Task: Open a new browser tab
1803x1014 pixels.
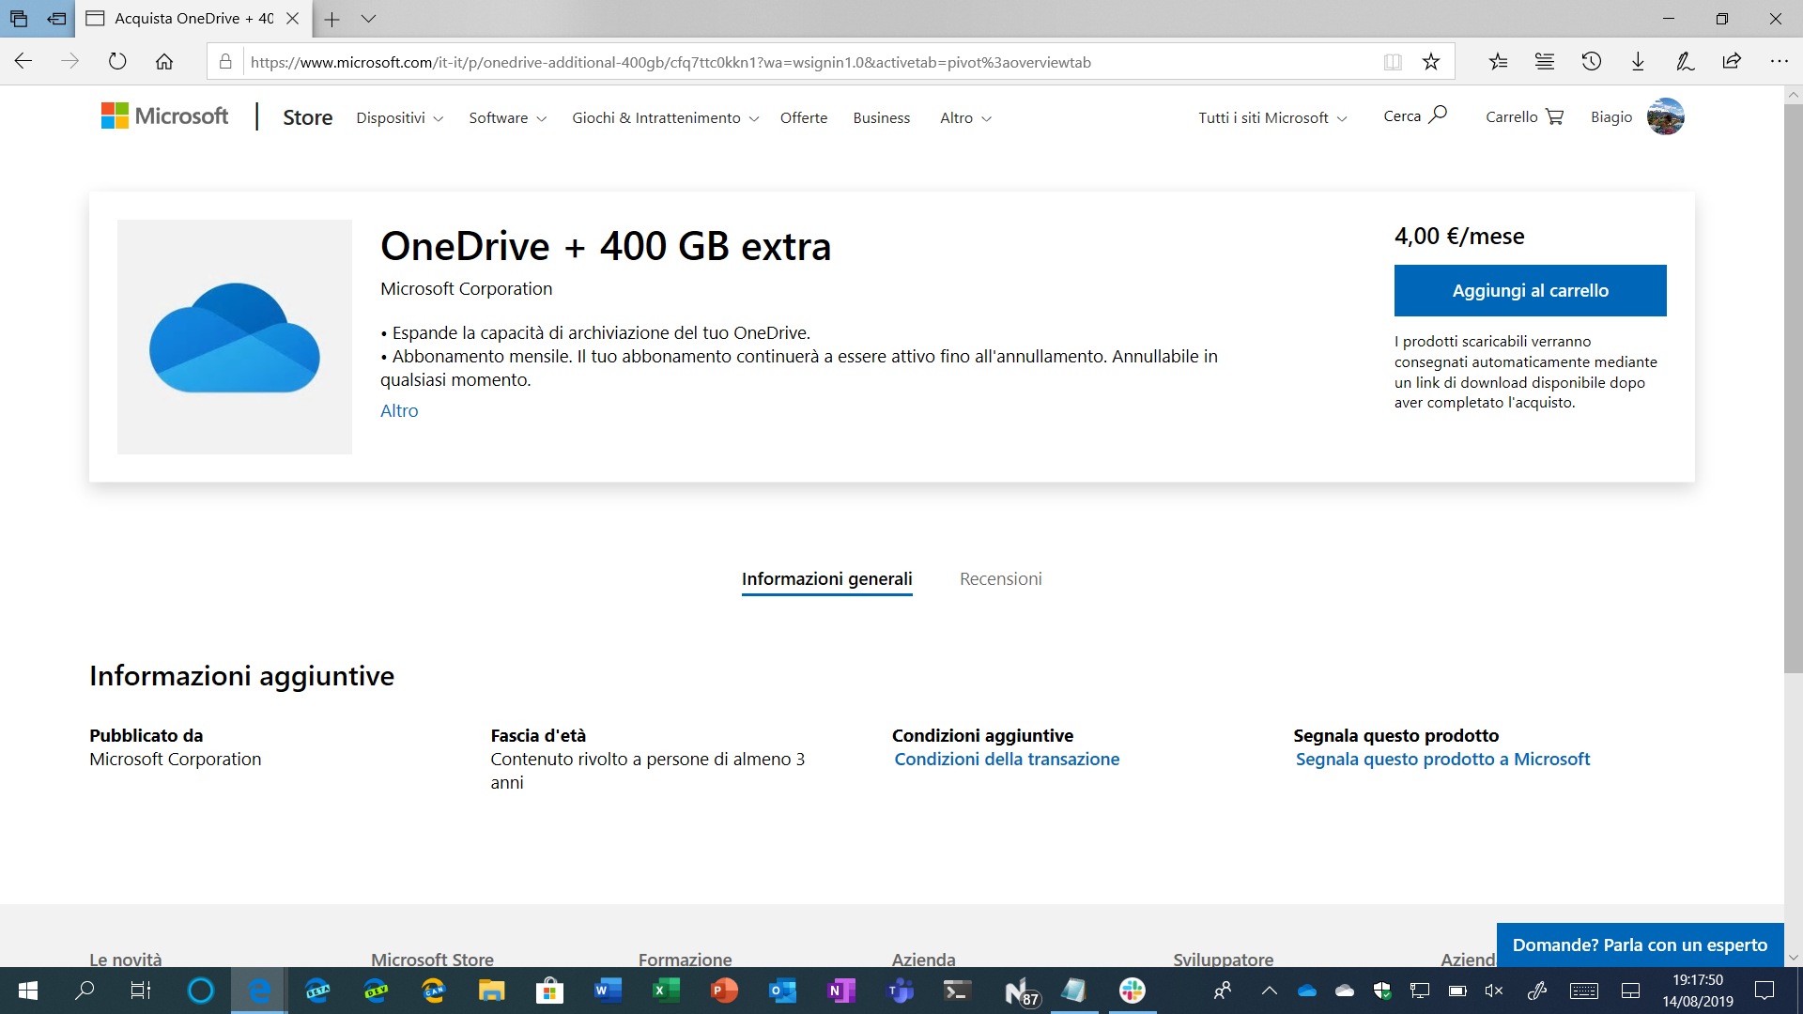Action: click(332, 19)
